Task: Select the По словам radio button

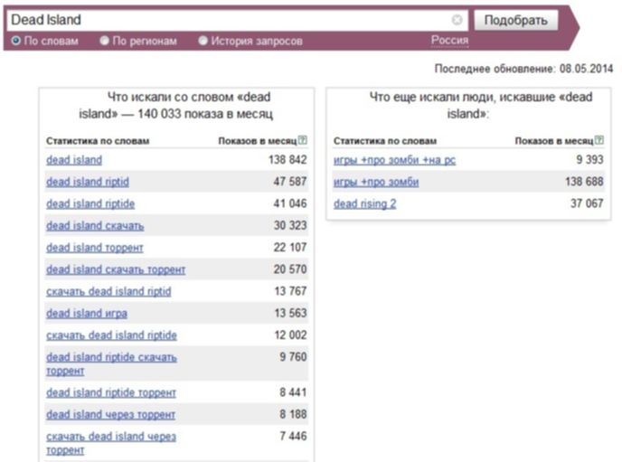Action: (x=16, y=41)
